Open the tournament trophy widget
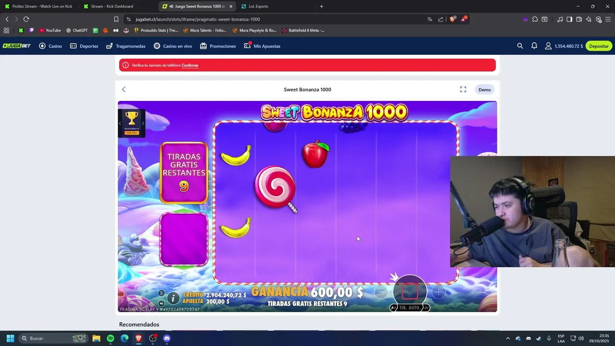 pos(132,123)
